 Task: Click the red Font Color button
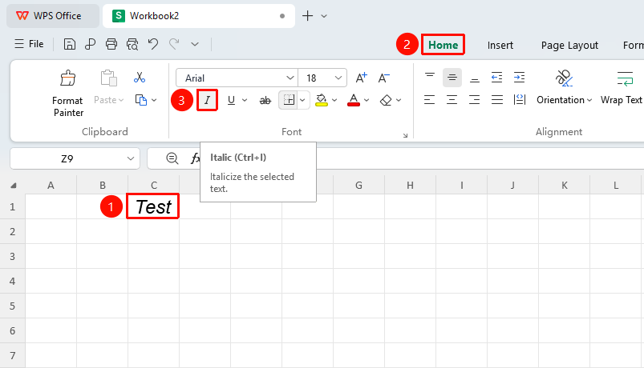tap(354, 100)
